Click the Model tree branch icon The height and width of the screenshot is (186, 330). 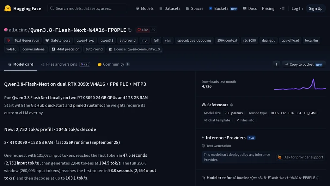pyautogui.click(x=204, y=178)
